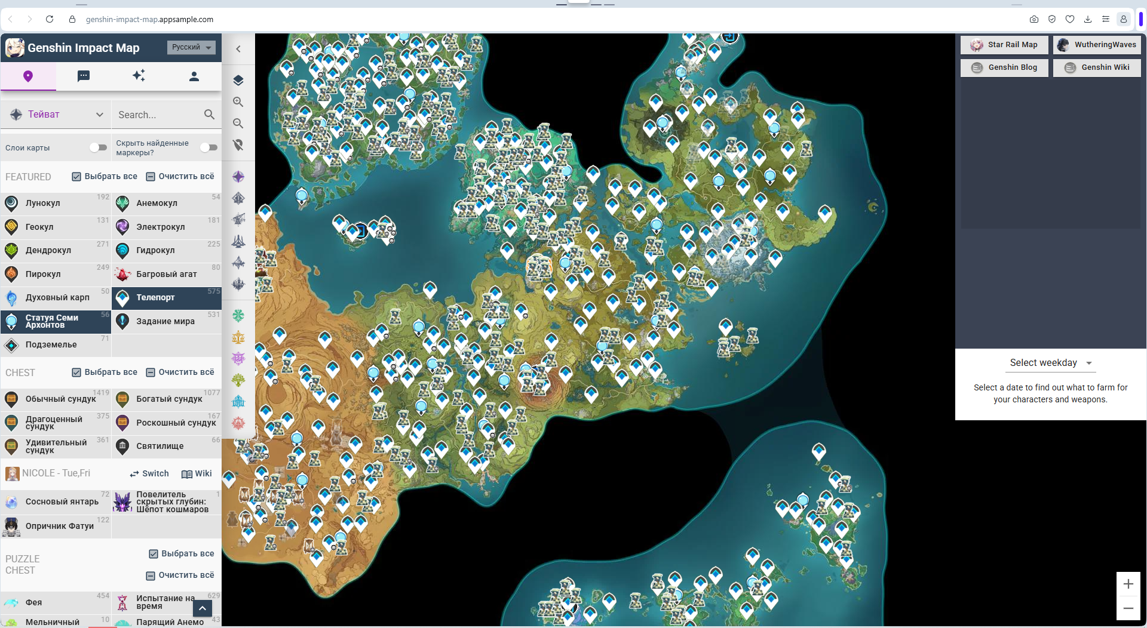Click Очистить всё in the FEATURED section

[180, 177]
